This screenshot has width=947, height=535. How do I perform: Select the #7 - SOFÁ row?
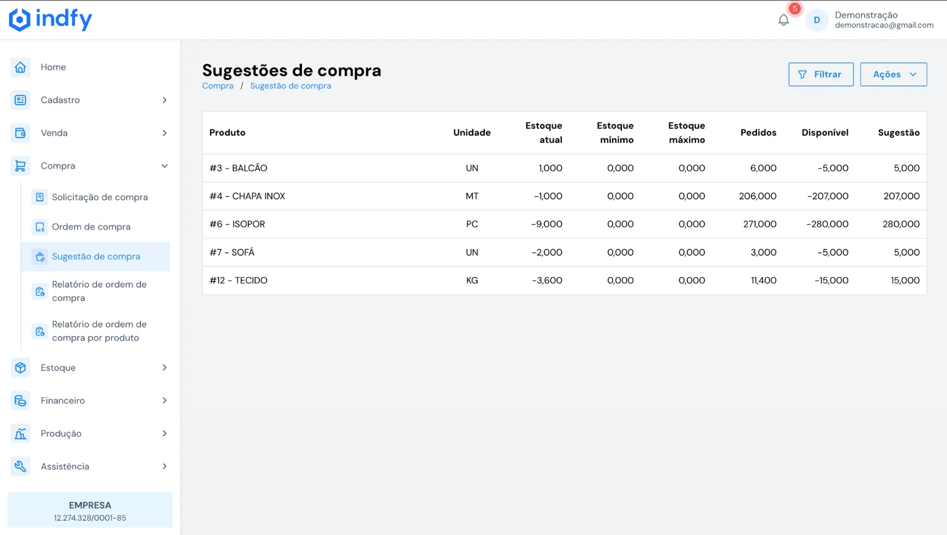[565, 252]
